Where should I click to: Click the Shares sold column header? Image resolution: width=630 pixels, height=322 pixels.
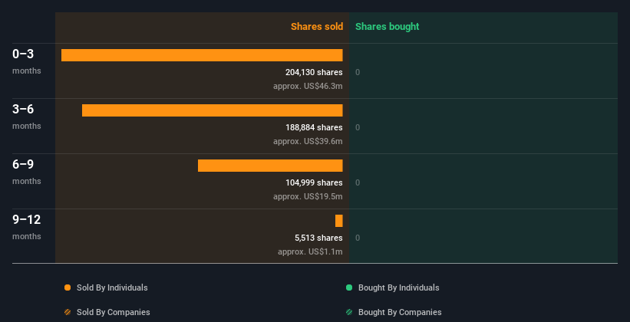point(317,27)
